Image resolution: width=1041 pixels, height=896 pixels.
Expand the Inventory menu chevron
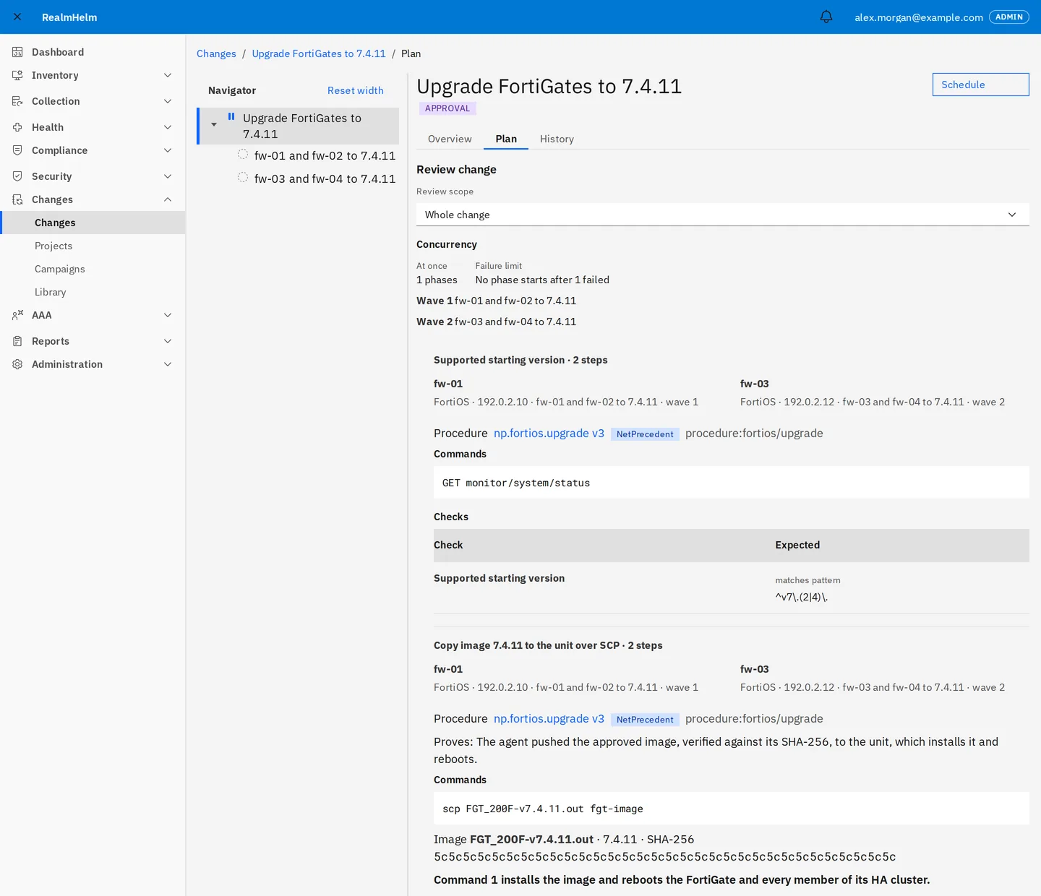pos(168,75)
